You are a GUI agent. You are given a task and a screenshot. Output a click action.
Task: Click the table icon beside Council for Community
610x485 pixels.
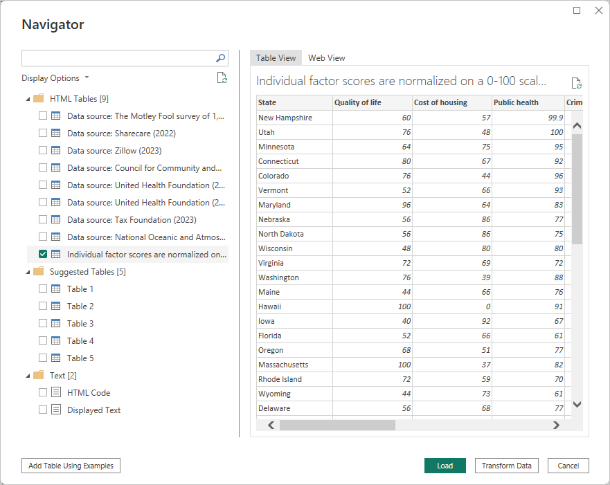[56, 167]
